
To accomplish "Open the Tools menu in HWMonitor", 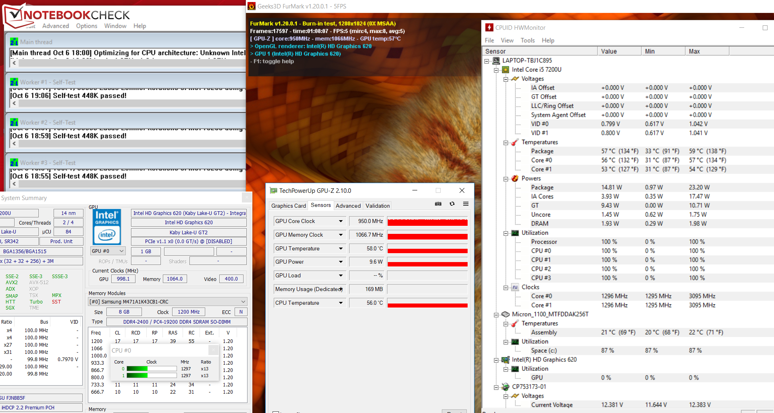I will (528, 40).
